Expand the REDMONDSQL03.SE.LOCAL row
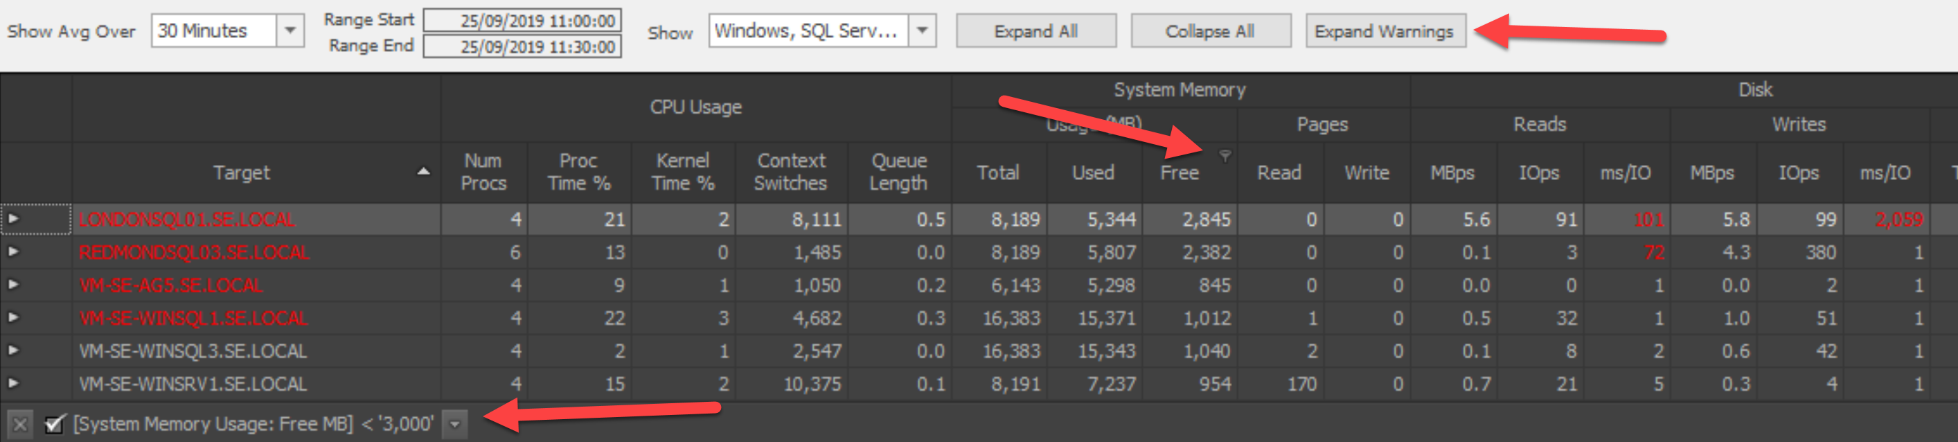The image size is (1958, 442). click(x=14, y=251)
